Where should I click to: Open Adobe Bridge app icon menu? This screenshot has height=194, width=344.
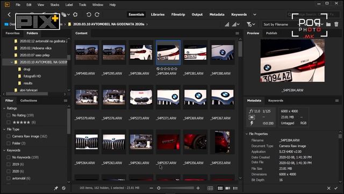7,5
